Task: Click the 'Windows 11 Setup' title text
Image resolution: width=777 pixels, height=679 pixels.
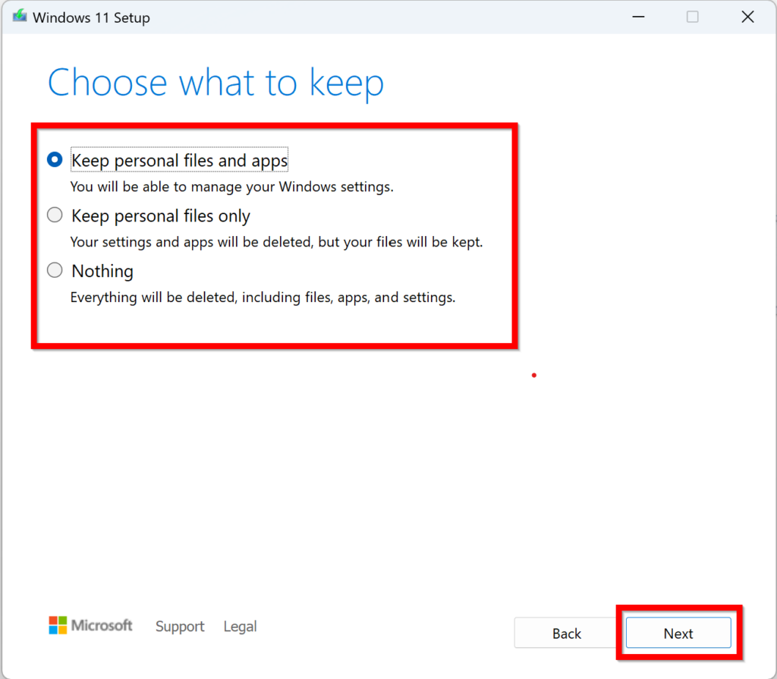Action: click(91, 17)
